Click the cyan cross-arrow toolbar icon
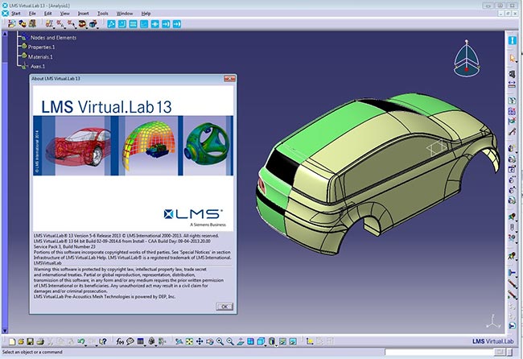The height and width of the screenshot is (359, 523). (x=154, y=24)
